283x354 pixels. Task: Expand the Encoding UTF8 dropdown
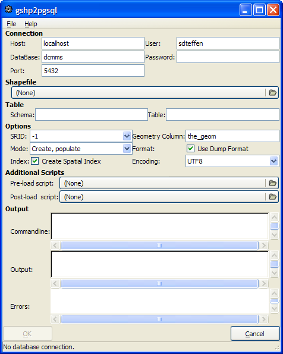pos(273,161)
